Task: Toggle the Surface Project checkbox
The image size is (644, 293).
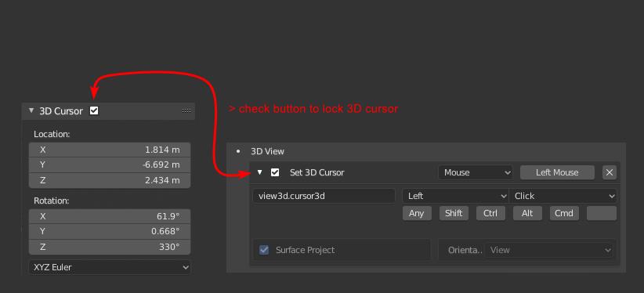Action: pos(264,250)
